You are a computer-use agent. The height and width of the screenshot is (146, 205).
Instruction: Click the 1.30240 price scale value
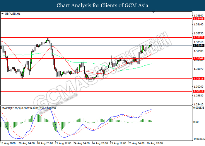[199, 87]
